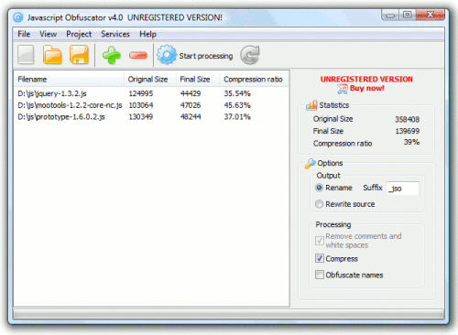458x335 pixels.
Task: Enable the Obfuscate names checkbox
Action: [320, 275]
